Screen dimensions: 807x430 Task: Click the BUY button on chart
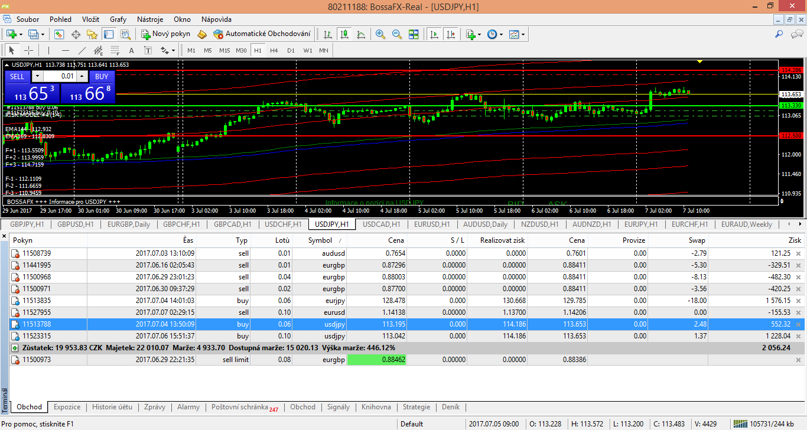tap(102, 76)
